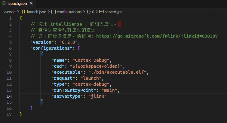
Task: Click the object braces icon before 0
Action: click(x=89, y=12)
